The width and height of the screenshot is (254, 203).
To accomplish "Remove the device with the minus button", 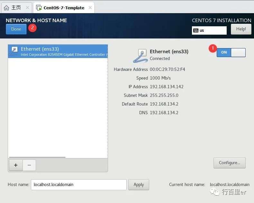I will click(x=29, y=165).
